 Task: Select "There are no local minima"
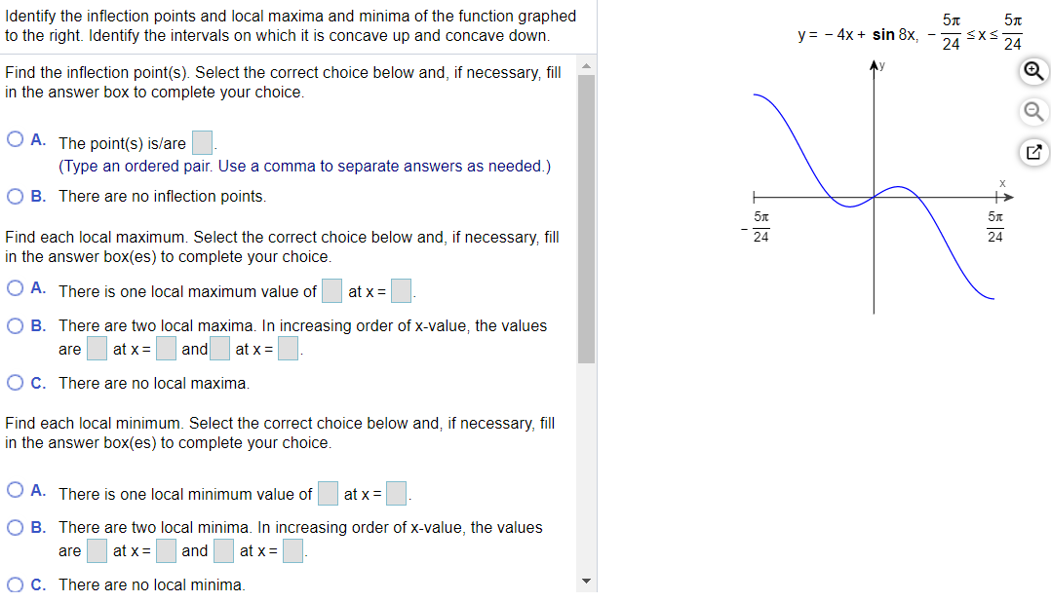15,583
